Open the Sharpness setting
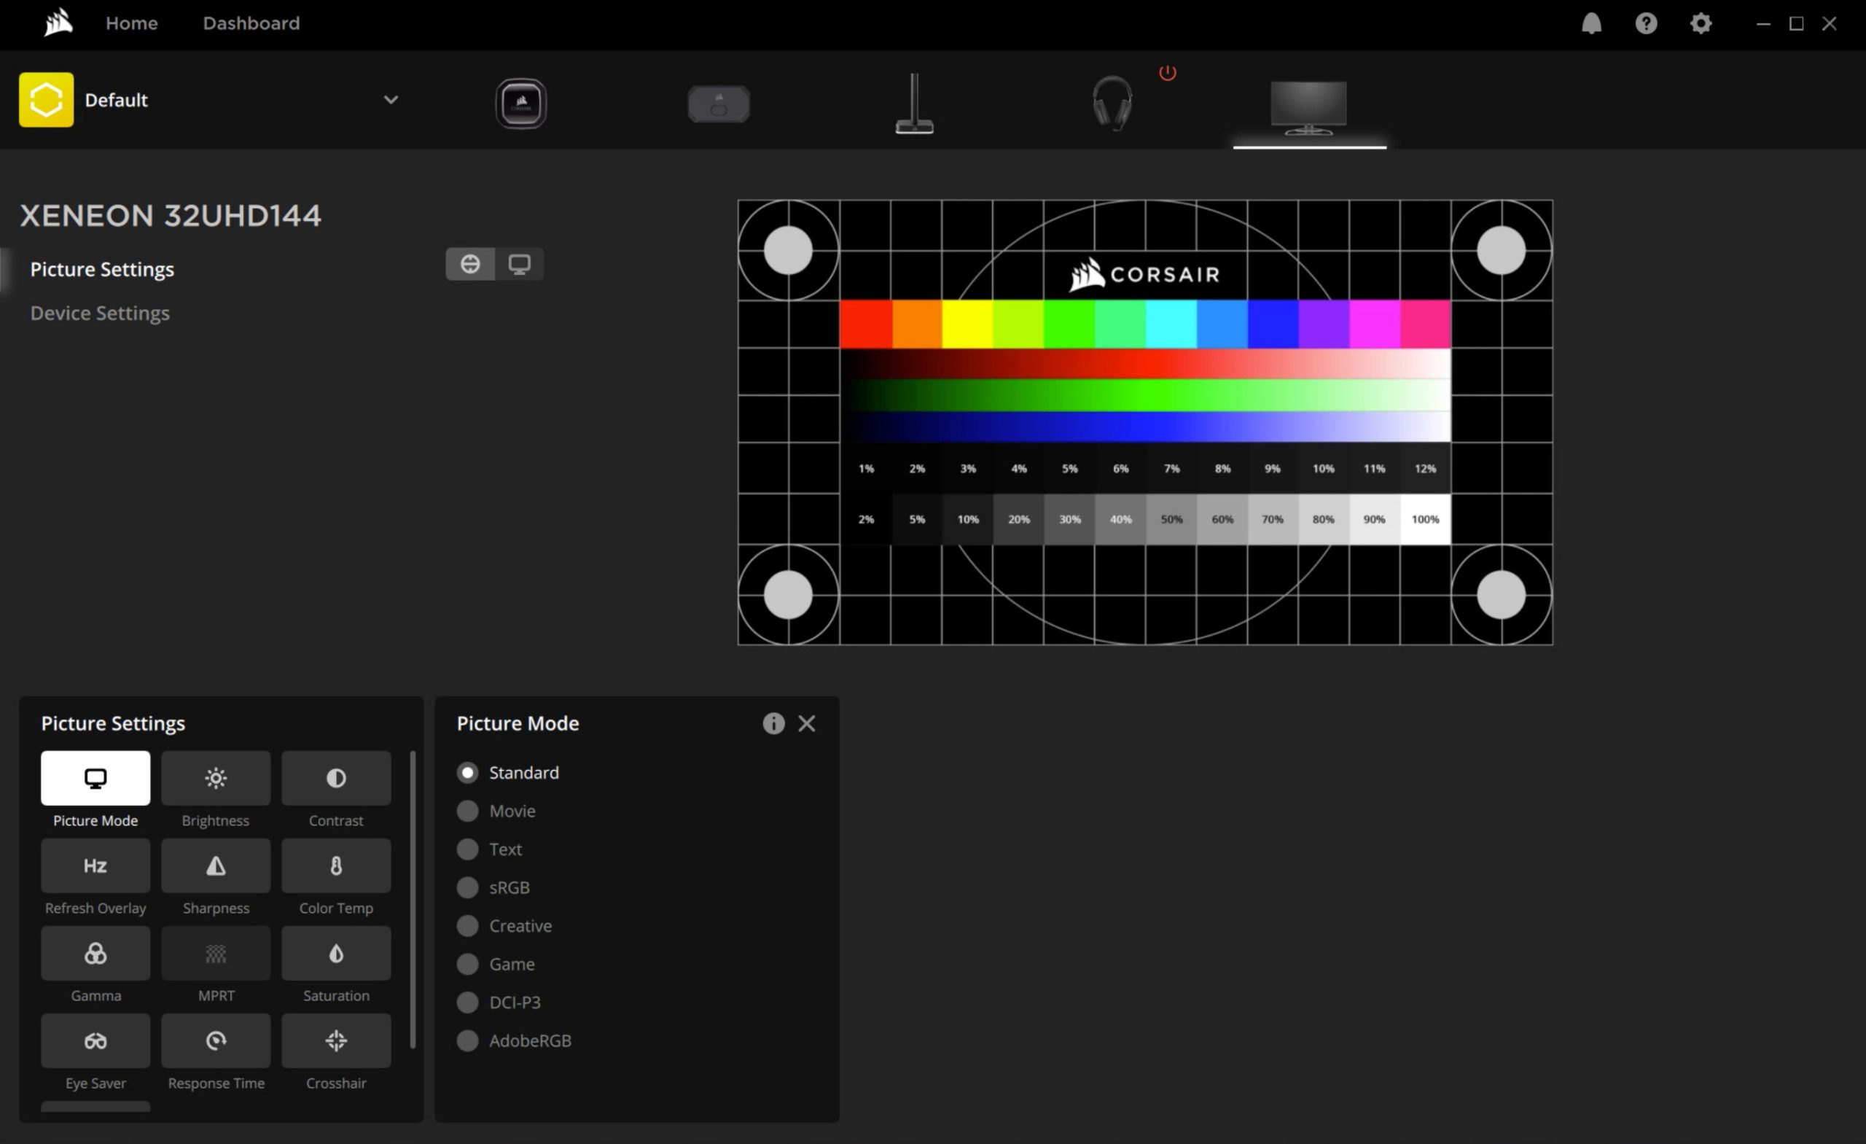1866x1144 pixels. (x=216, y=865)
